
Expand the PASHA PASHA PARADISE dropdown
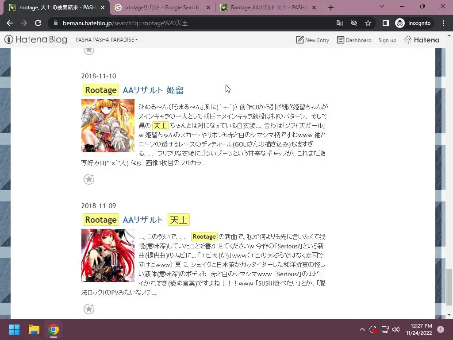coord(107,39)
